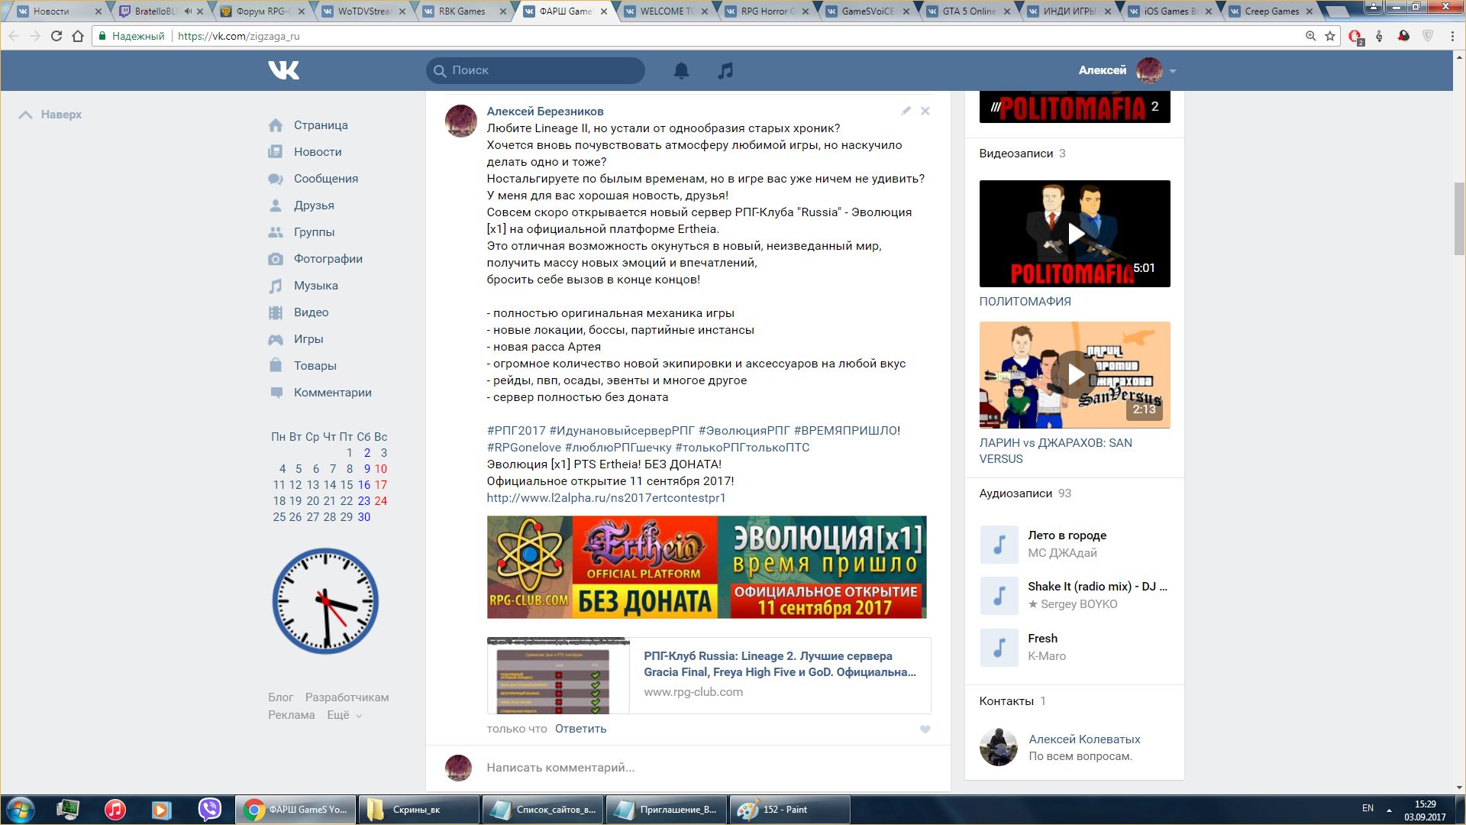
Task: Open notifications bell icon
Action: point(681,70)
